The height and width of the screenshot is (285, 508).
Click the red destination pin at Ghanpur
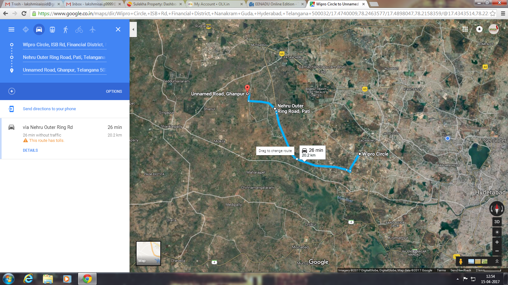247,88
